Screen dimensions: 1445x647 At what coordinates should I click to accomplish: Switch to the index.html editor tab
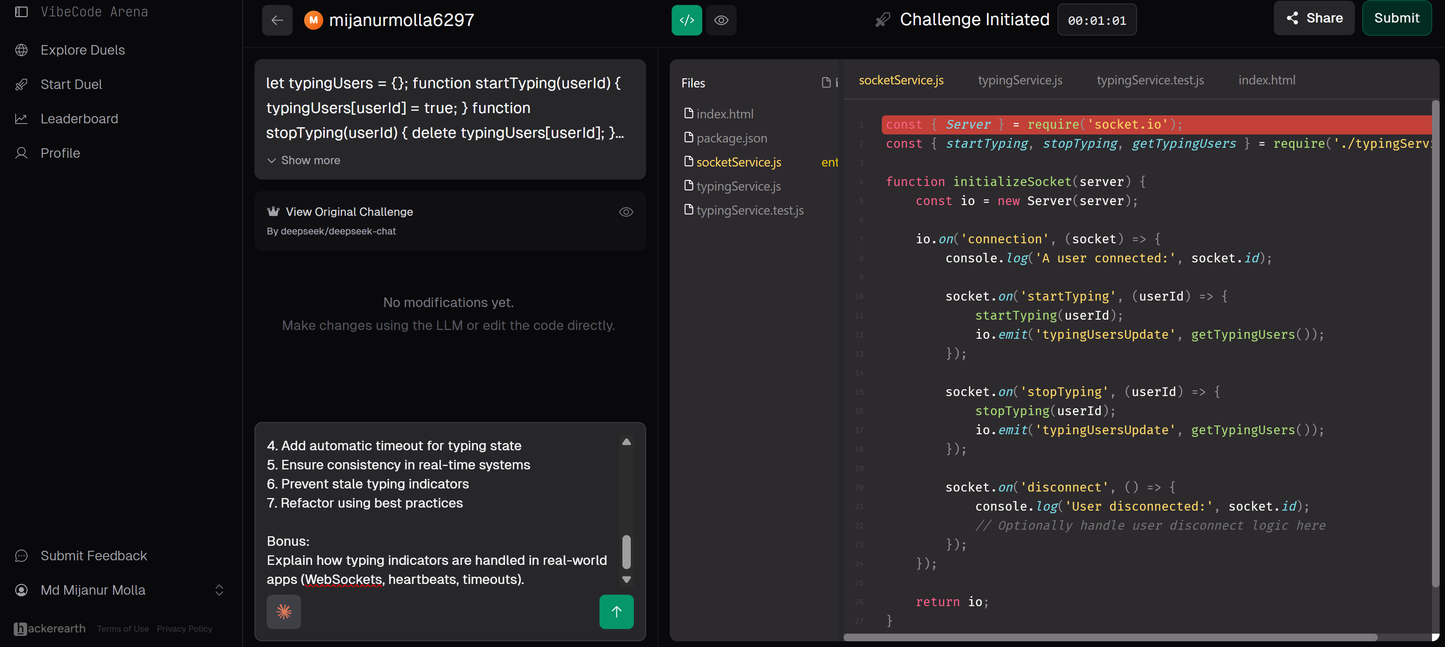(1267, 80)
